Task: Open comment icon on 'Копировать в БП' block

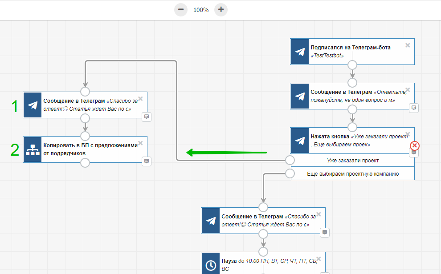Action: [147, 161]
